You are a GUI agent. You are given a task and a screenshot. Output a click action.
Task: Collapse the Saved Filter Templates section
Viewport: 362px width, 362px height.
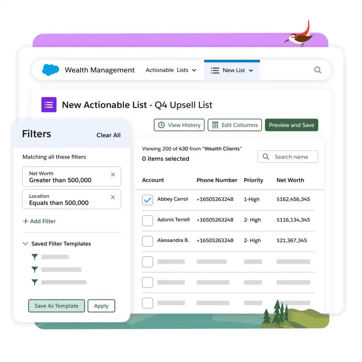point(25,244)
